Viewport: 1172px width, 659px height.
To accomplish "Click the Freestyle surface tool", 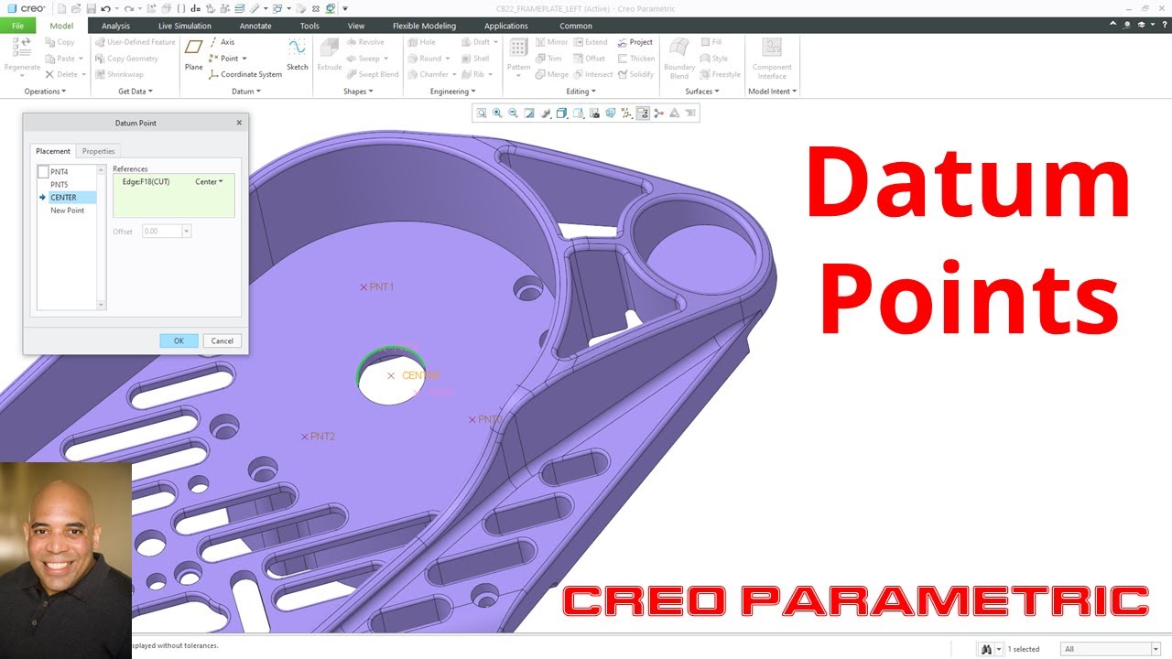I will click(x=720, y=74).
